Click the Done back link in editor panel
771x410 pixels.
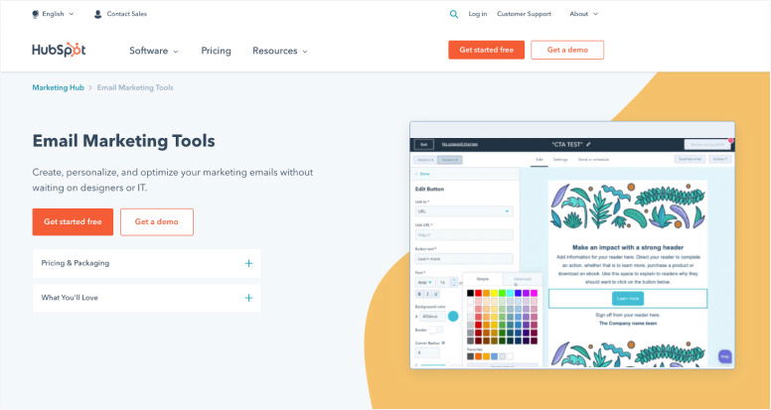tap(423, 174)
